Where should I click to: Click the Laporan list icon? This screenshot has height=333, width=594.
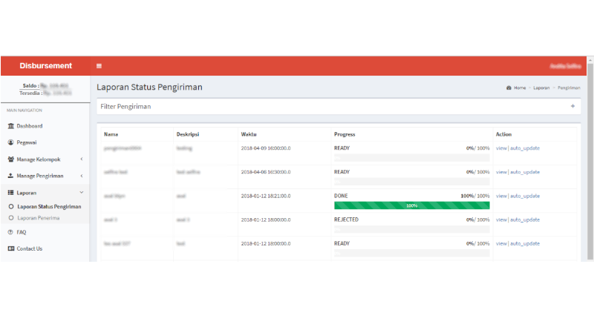[x=10, y=193]
